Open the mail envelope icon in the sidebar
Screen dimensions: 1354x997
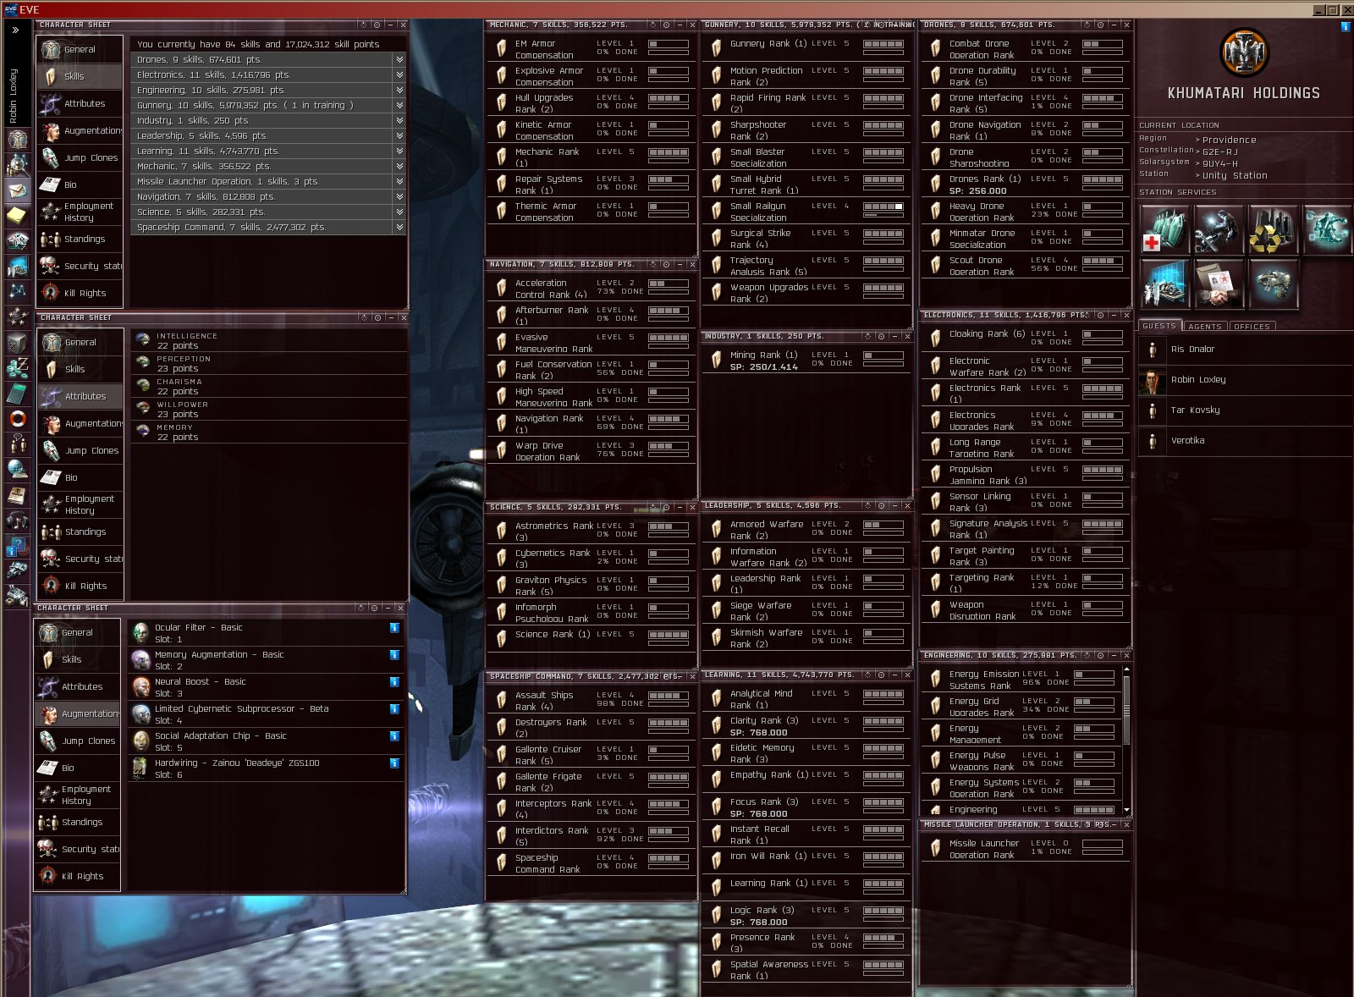pyautogui.click(x=17, y=190)
